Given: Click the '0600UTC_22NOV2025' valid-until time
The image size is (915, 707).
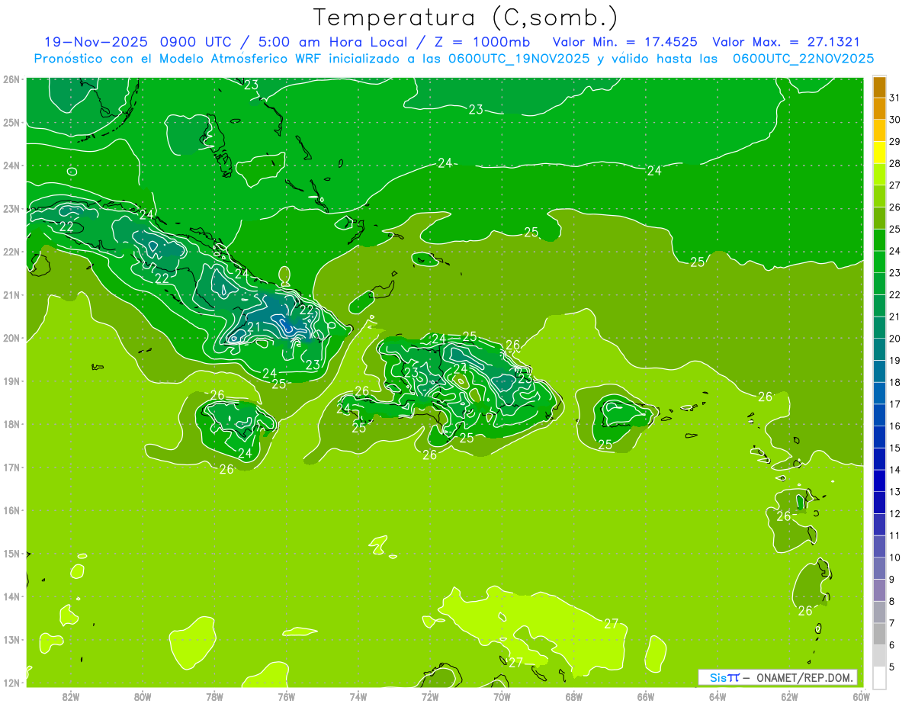Looking at the screenshot, I should click(803, 59).
